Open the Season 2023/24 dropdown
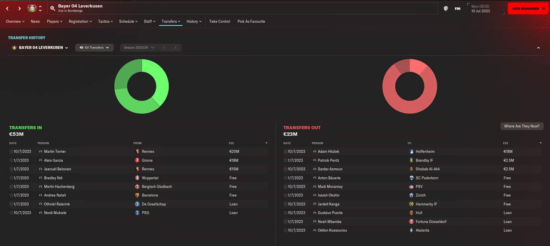This screenshot has height=246, width=550. (x=139, y=48)
